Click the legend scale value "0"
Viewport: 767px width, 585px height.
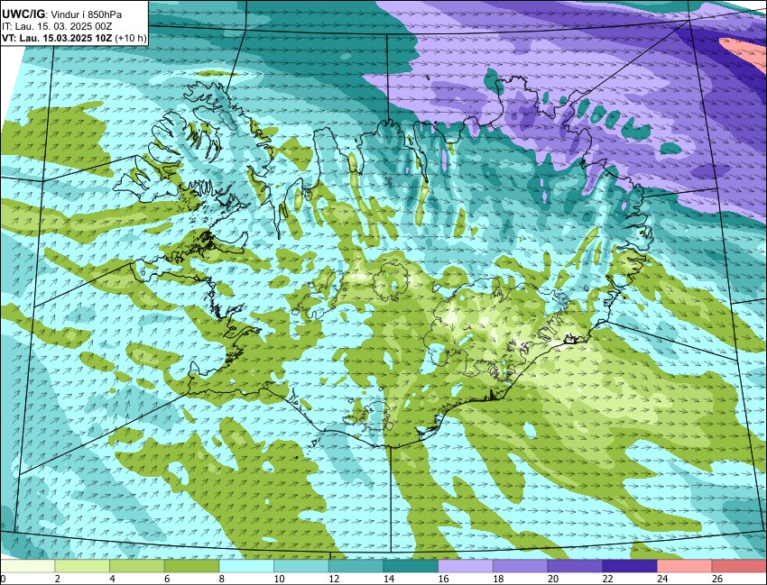[3, 579]
